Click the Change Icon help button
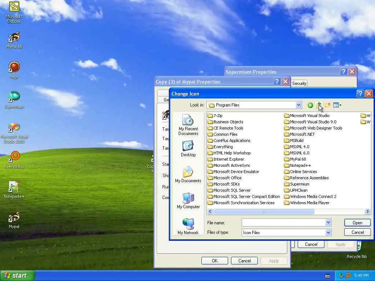 click(360, 94)
